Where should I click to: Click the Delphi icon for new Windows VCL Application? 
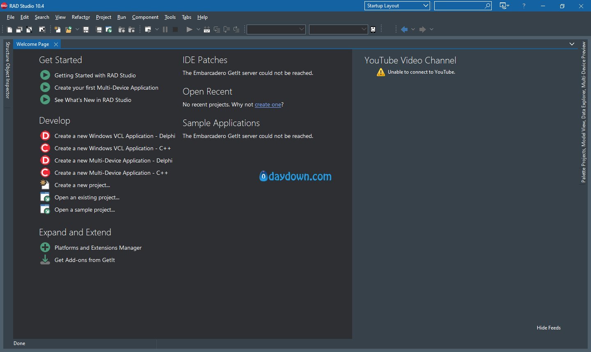point(45,136)
